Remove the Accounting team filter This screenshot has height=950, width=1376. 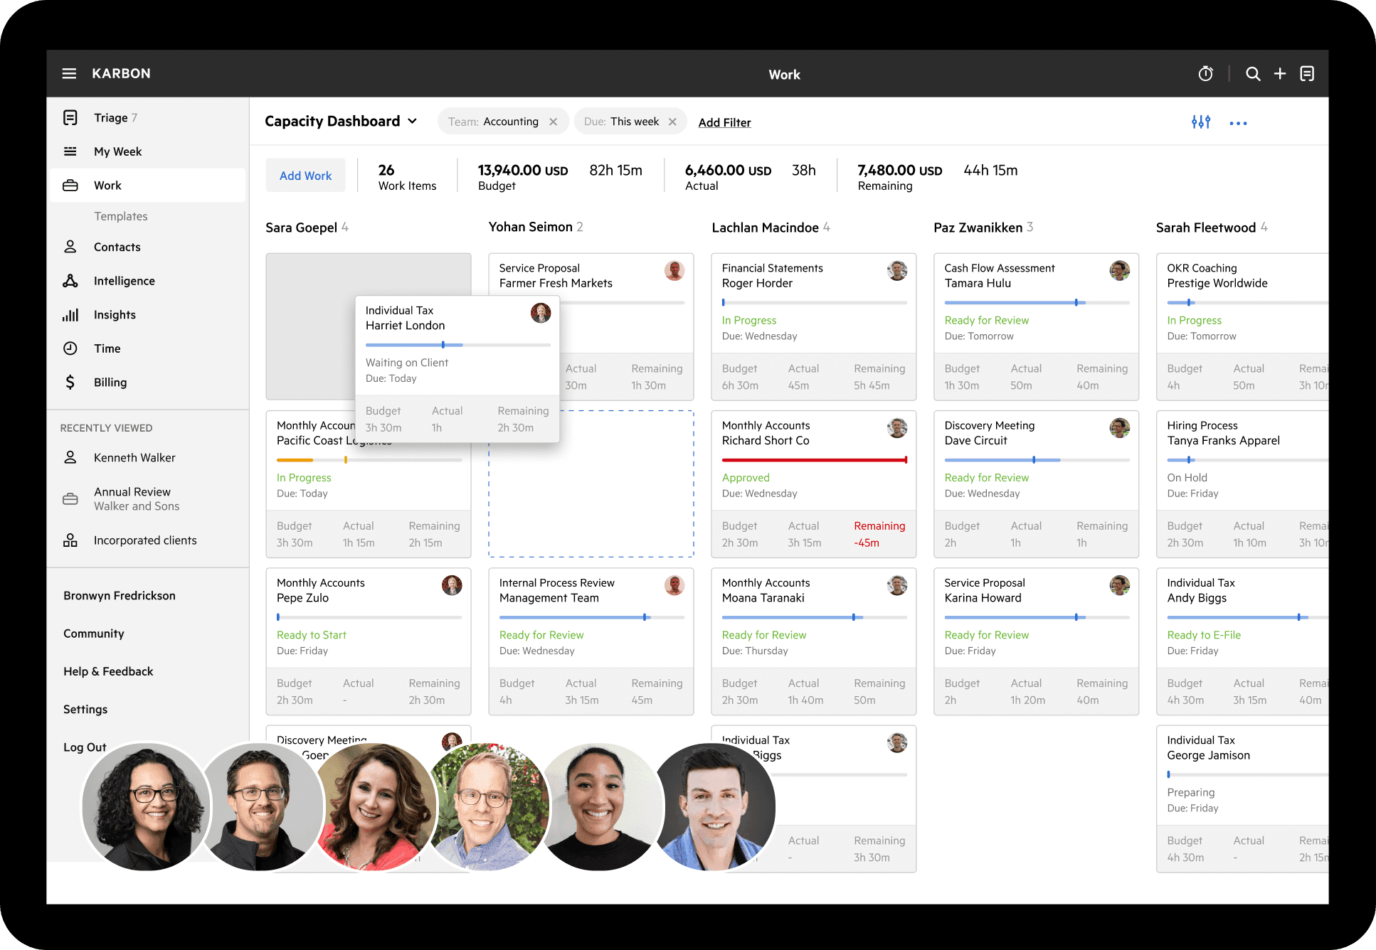point(554,121)
